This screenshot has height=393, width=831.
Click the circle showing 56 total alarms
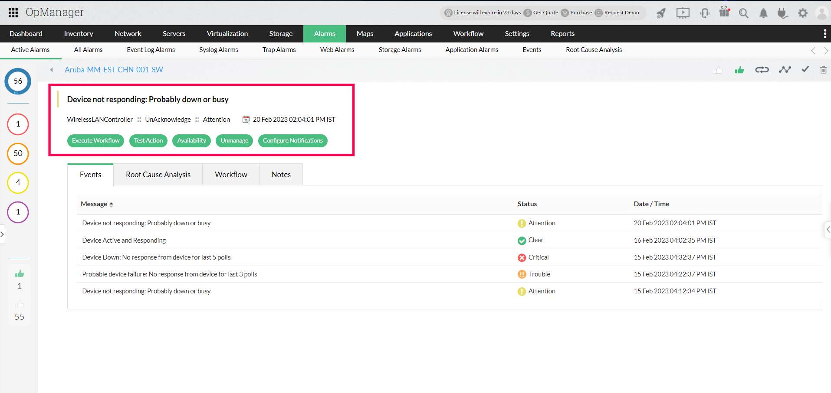[18, 81]
